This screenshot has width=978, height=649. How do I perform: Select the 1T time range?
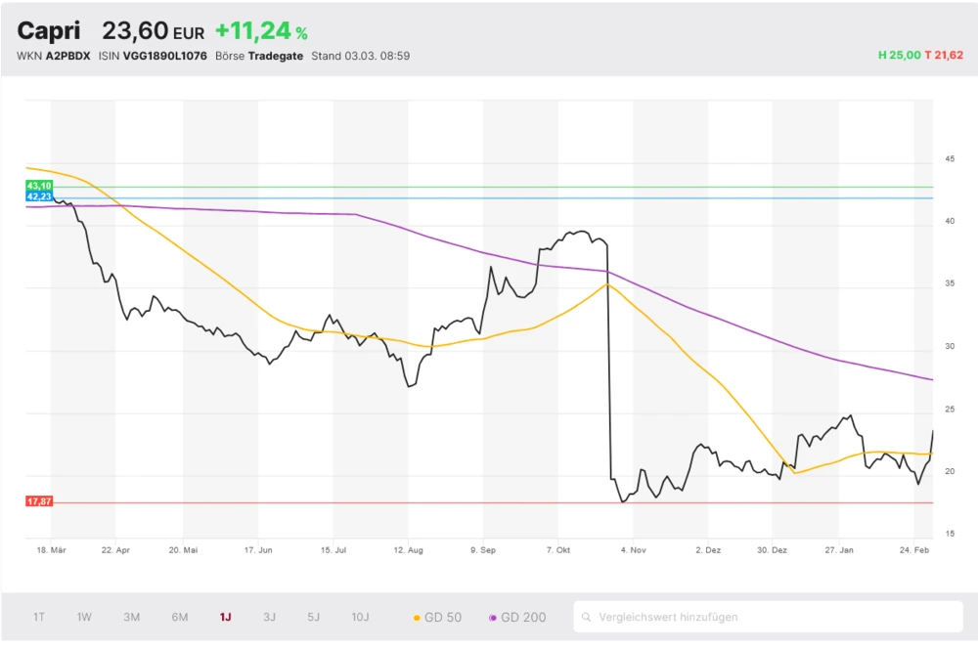point(39,617)
